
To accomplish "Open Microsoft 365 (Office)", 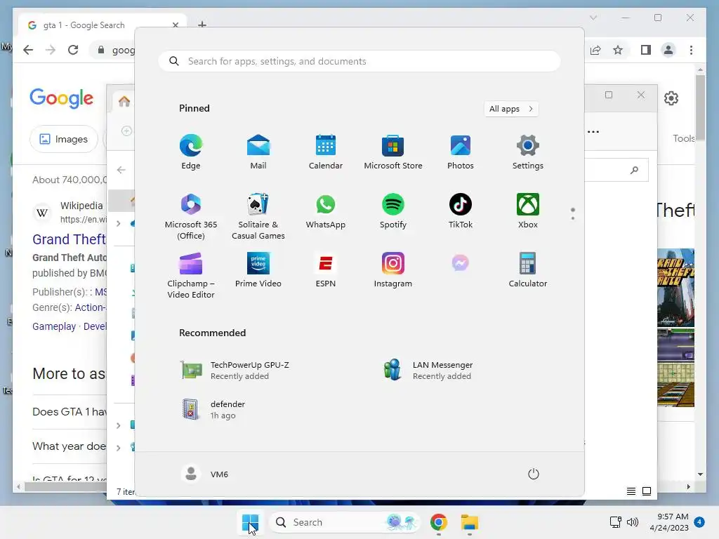I will click(191, 216).
